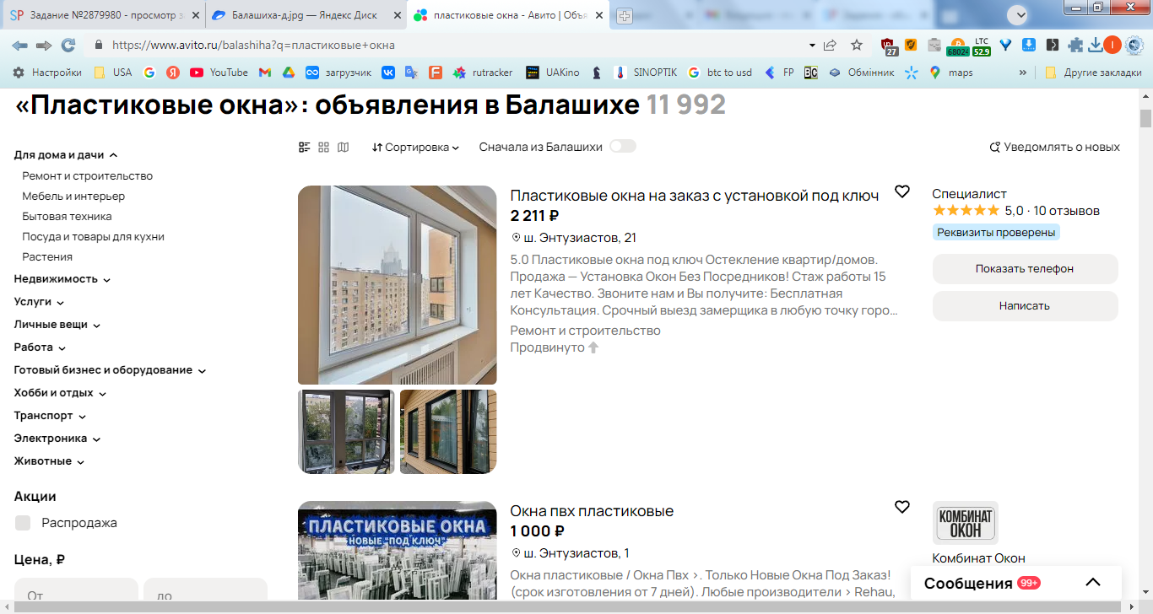The height and width of the screenshot is (614, 1153).
Task: Open the Yandex bookmark icon
Action: pyautogui.click(x=173, y=73)
